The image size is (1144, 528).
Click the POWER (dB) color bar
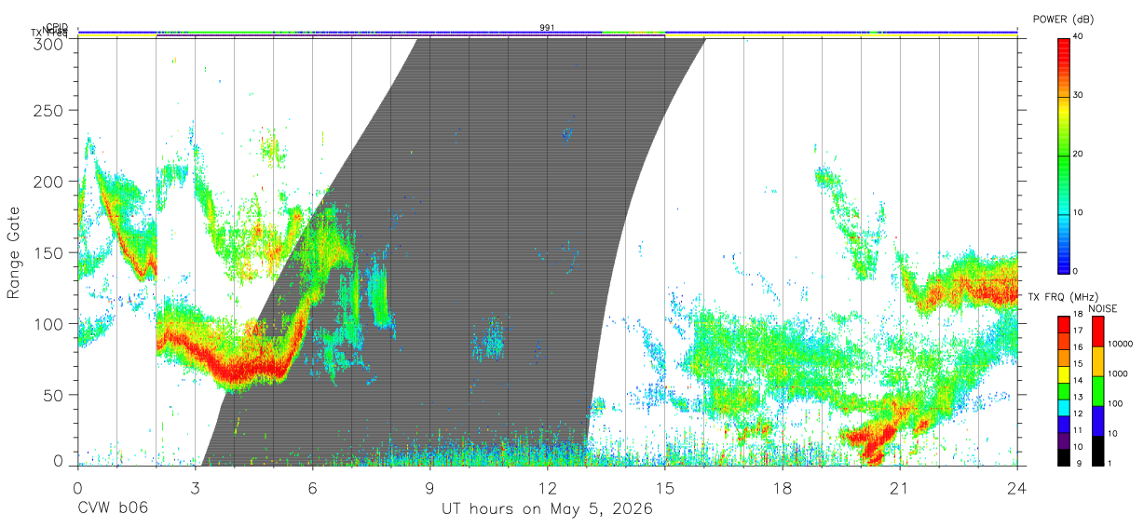1063,155
